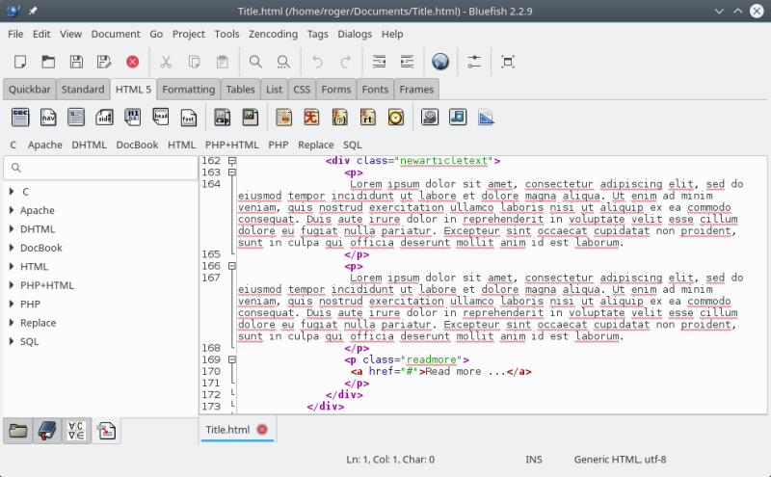The height and width of the screenshot is (477, 771).
Task: Open the charmap sidebar panel
Action: [x=75, y=431]
